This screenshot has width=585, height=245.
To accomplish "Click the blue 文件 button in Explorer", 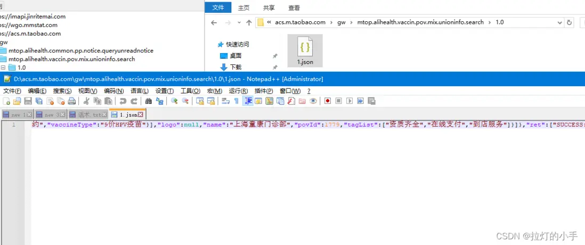I will 218,7.
